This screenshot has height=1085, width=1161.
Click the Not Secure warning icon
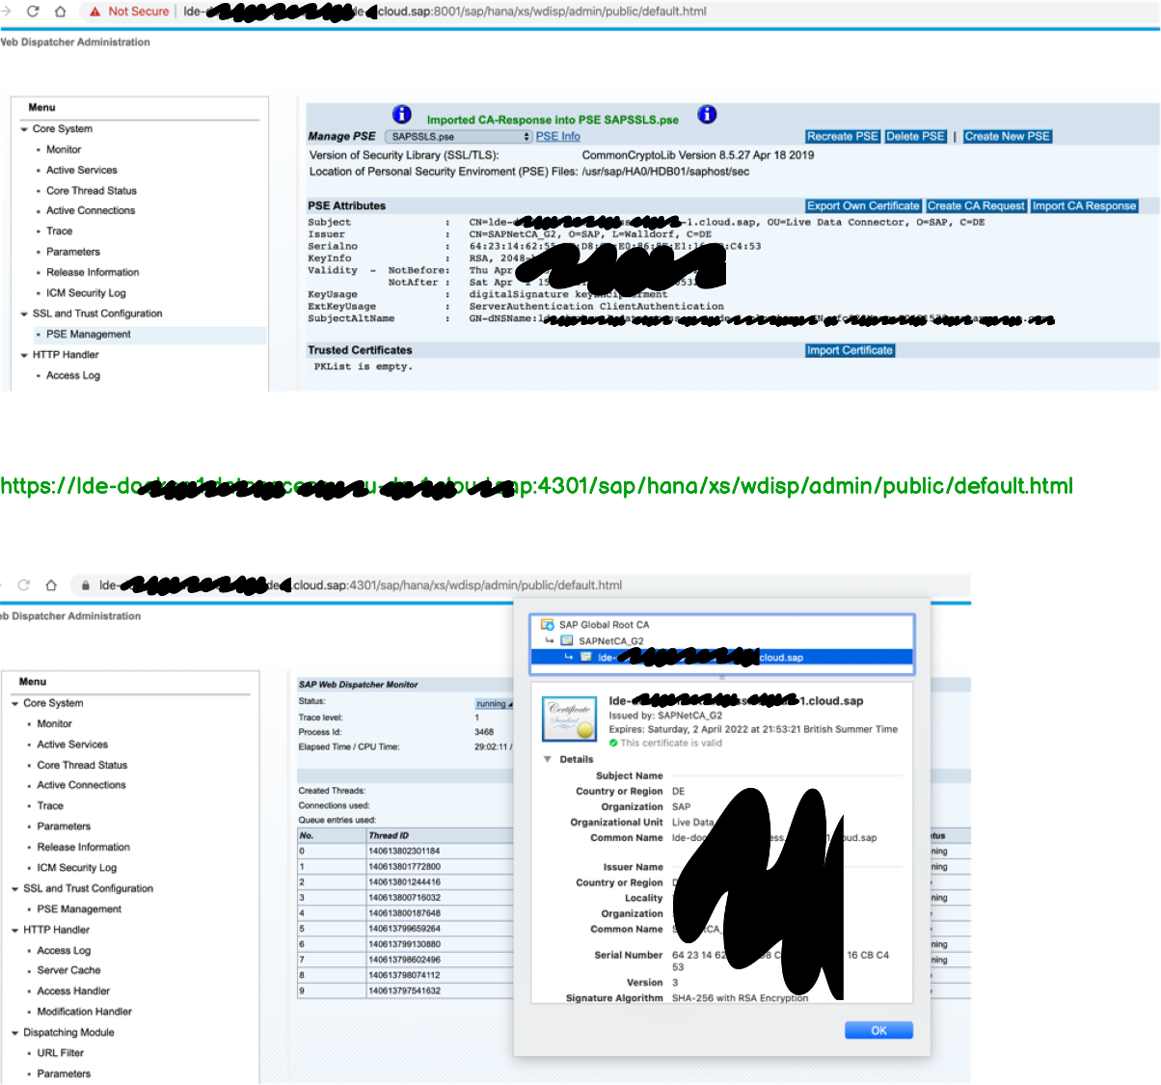[95, 12]
